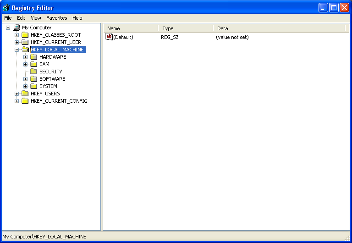The image size is (352, 243).
Task: Click the status bar path My Computer\HKEY_LOCAL_MACHINE
Action: [44, 237]
